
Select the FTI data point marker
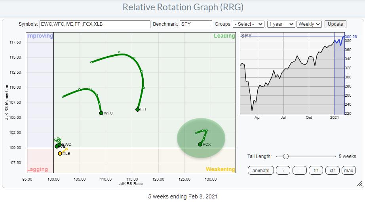(138, 109)
